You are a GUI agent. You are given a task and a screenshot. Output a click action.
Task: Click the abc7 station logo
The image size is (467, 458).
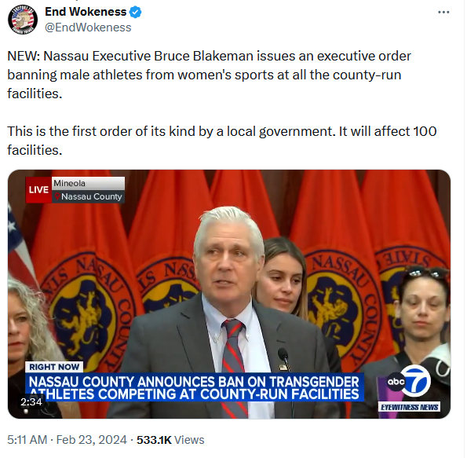[410, 381]
